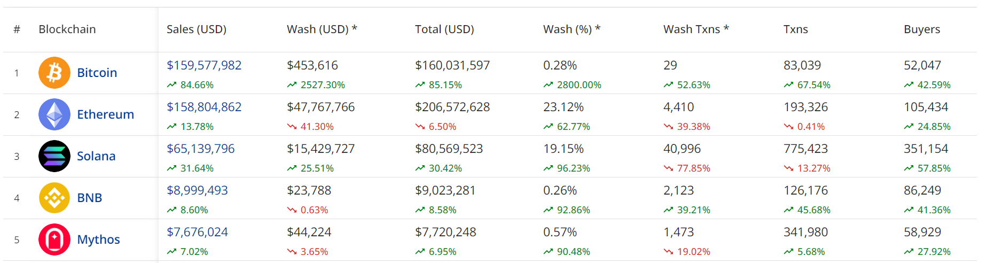Click Solana sales value $65,139,796
Viewport: 986px width, 263px height.
(x=200, y=149)
